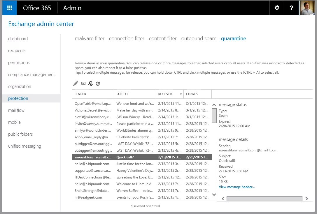This screenshot has width=317, height=214.
Task: Open the Office 365 app launcher grid
Action: coord(10,8)
